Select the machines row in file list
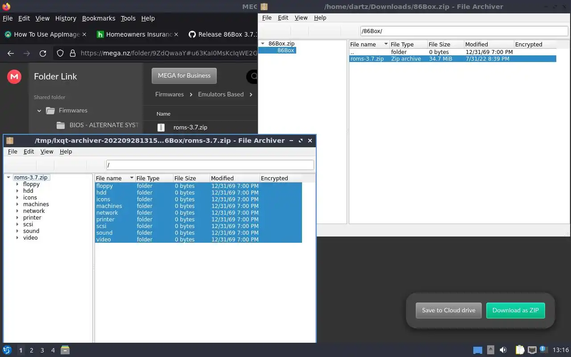 pos(199,206)
